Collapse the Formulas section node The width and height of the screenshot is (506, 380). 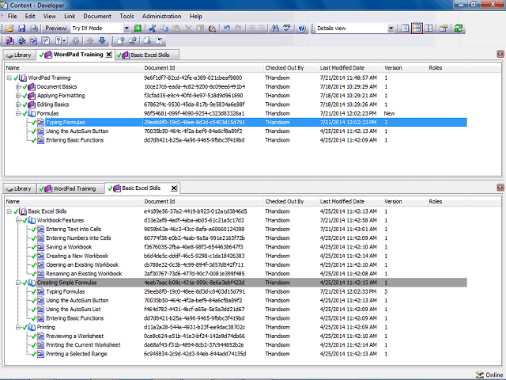(18, 113)
